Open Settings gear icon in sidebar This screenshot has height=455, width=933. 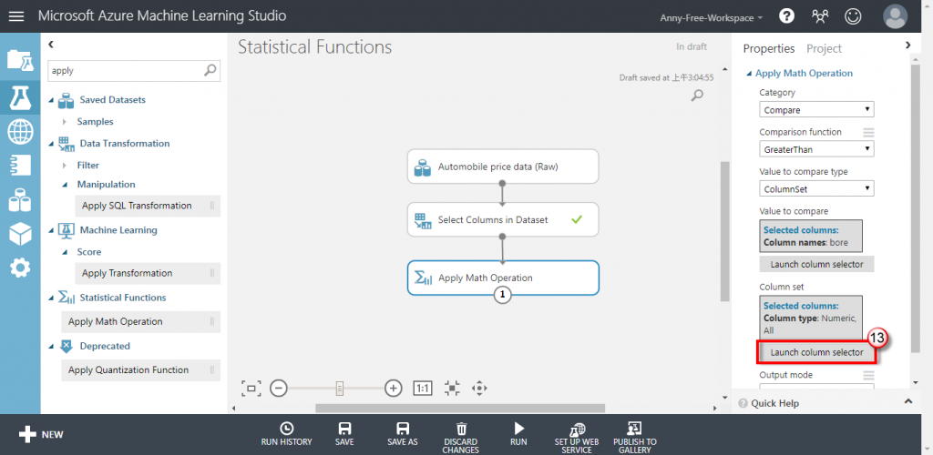point(20,268)
